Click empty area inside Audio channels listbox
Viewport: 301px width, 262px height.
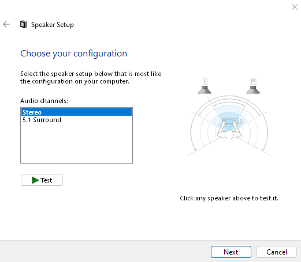click(76, 144)
